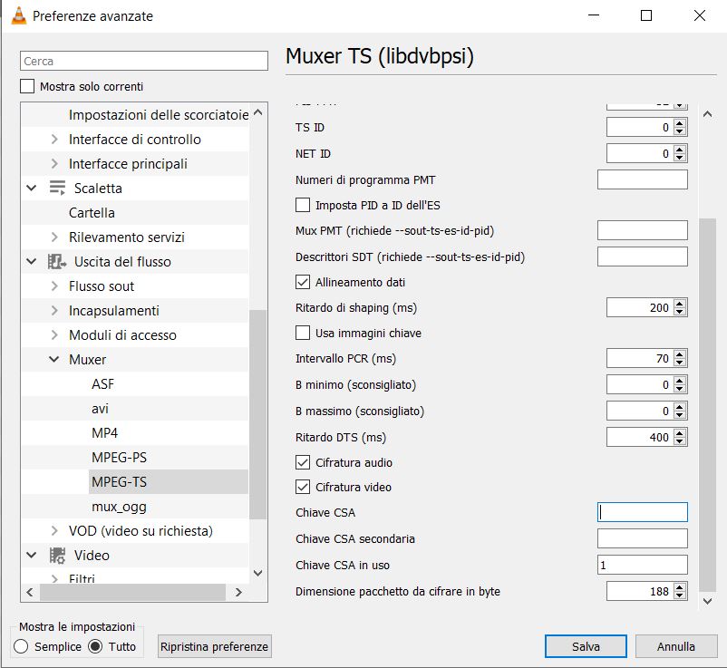Check Imposta PID a ID dell'ES
Image resolution: width=727 pixels, height=668 pixels.
(303, 205)
